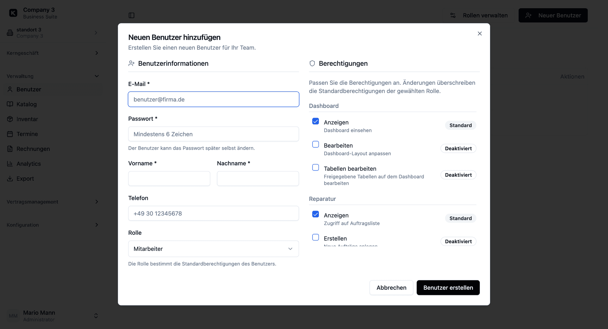Toggle the sidebar panel icon

(x=131, y=15)
